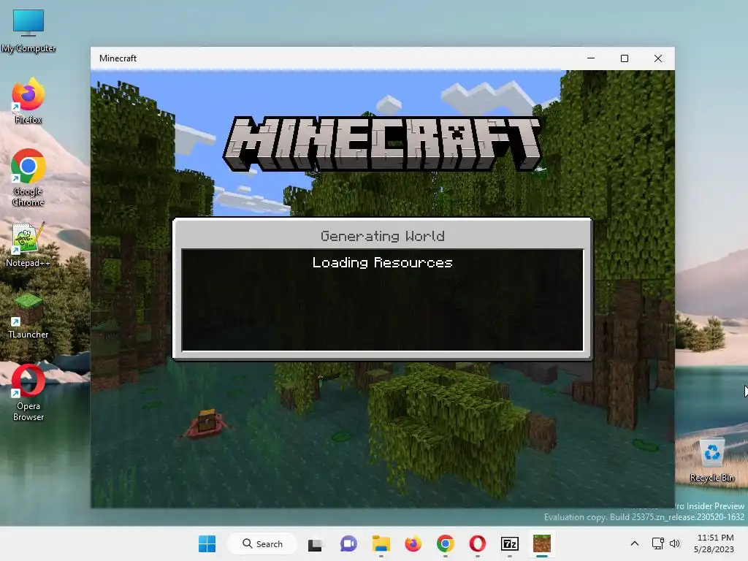This screenshot has height=561, width=748.
Task: Open the volume tray icon
Action: [x=674, y=543]
